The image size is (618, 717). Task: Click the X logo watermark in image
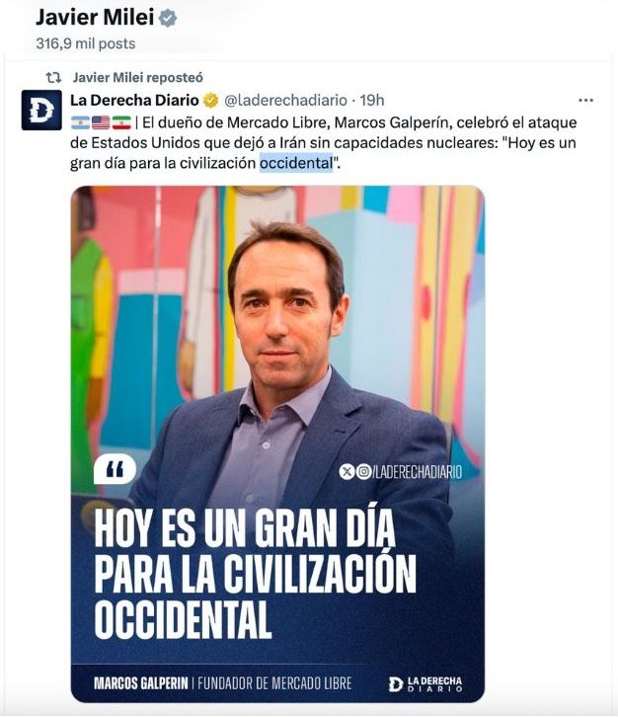pos(347,471)
